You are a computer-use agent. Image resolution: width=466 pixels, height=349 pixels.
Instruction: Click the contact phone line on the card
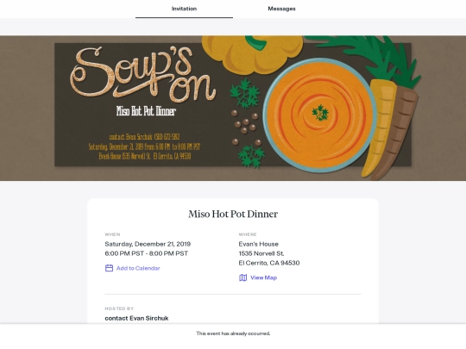[144, 137]
